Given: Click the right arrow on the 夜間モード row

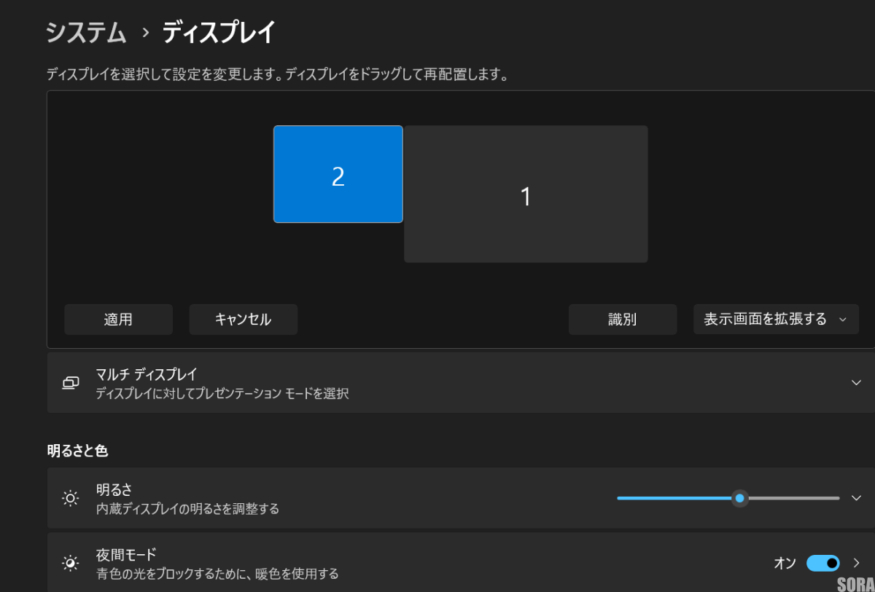Looking at the screenshot, I should click(856, 562).
